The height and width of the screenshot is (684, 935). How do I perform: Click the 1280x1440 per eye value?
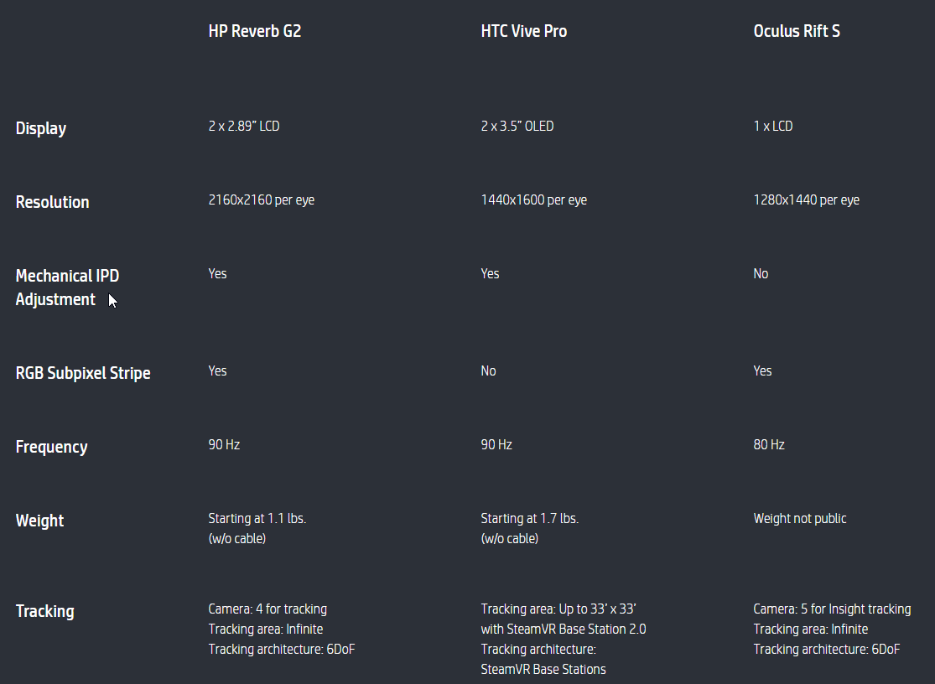[x=806, y=199]
